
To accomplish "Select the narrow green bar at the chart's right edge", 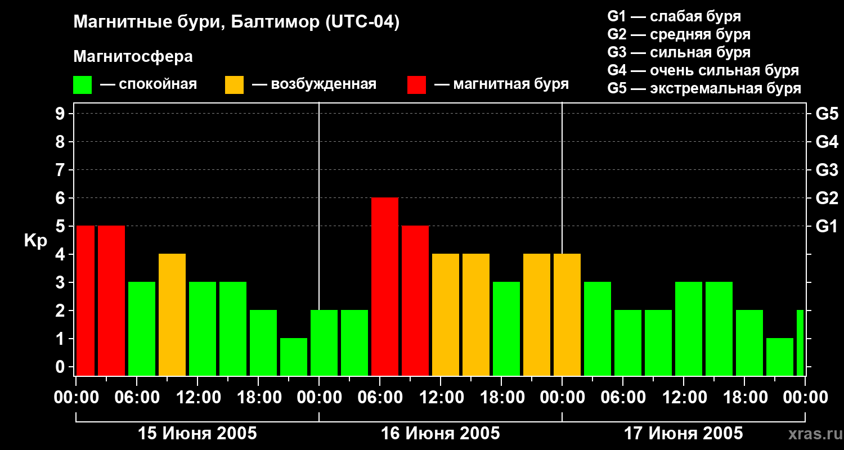I will (800, 343).
